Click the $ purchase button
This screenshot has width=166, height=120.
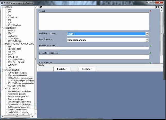point(161,7)
